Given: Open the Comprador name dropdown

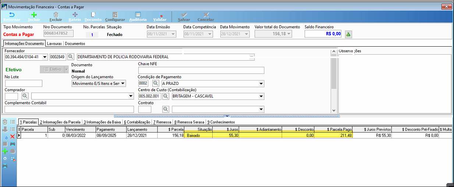Looking at the screenshot, I should point(131,96).
